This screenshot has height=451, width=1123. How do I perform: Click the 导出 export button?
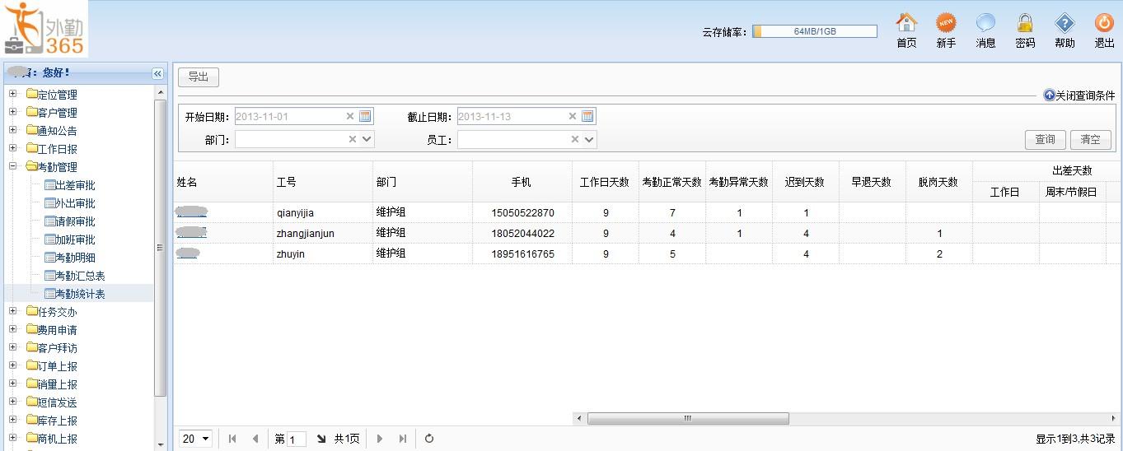199,77
